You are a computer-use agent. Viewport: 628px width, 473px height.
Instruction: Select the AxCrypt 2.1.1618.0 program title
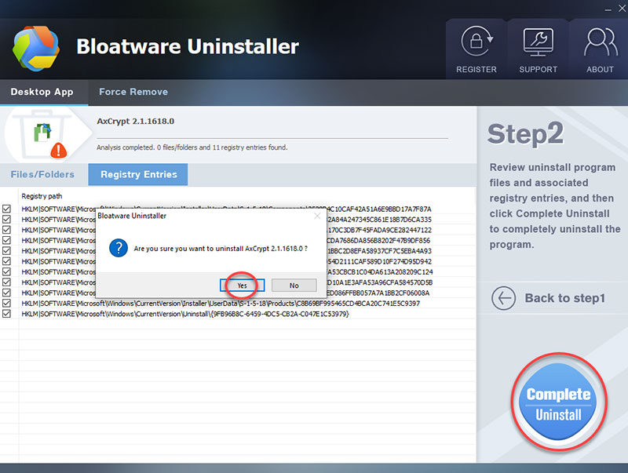[x=135, y=122]
